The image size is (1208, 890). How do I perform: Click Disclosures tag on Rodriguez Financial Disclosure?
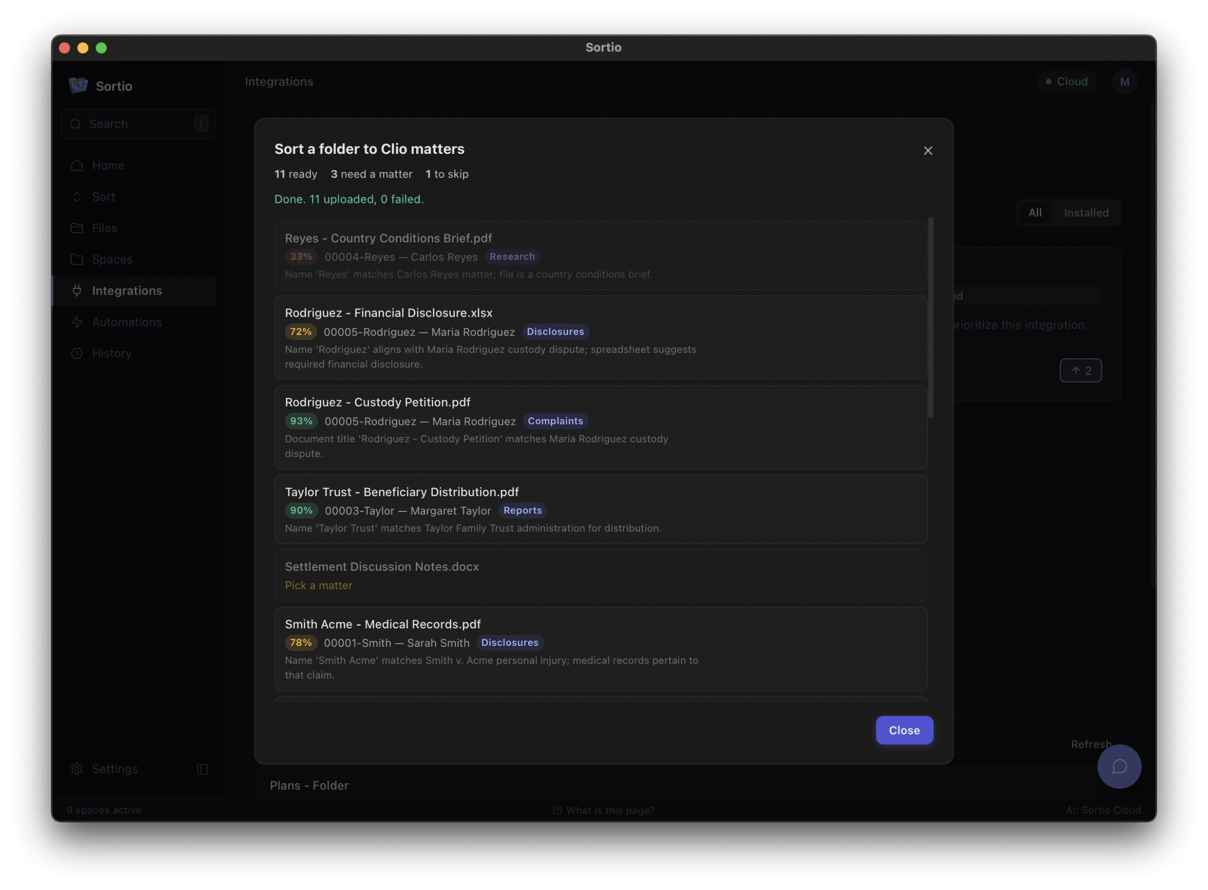(555, 331)
